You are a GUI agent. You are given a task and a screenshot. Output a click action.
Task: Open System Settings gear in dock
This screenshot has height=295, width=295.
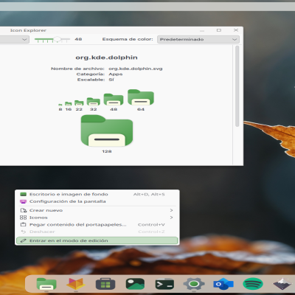point(194,284)
